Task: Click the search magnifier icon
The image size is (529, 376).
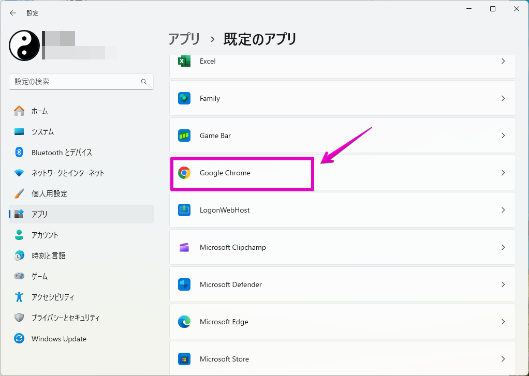Action: tap(144, 82)
